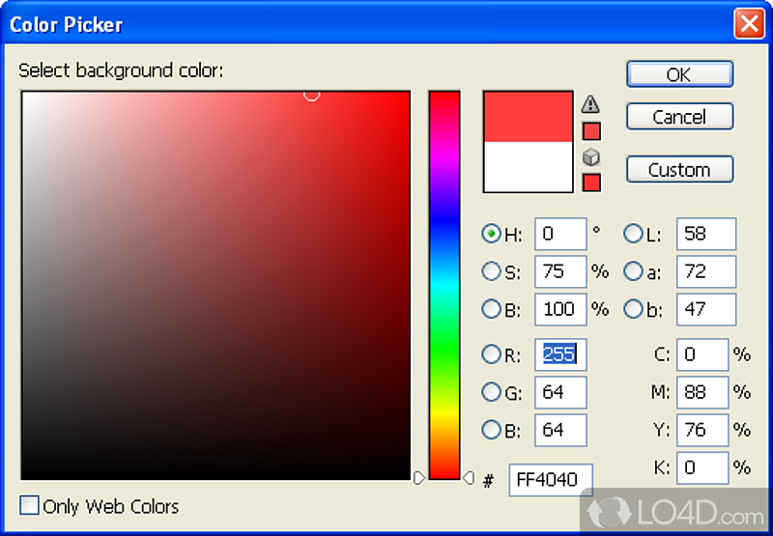Select the R red radio button
The width and height of the screenshot is (773, 536).
point(491,353)
